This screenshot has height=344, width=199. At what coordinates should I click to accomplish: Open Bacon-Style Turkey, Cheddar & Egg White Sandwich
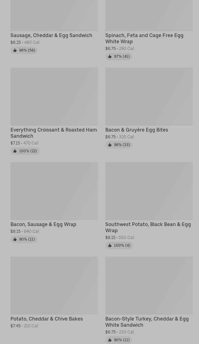147,322
